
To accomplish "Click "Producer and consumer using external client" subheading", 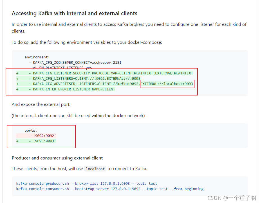I will 57,158.
